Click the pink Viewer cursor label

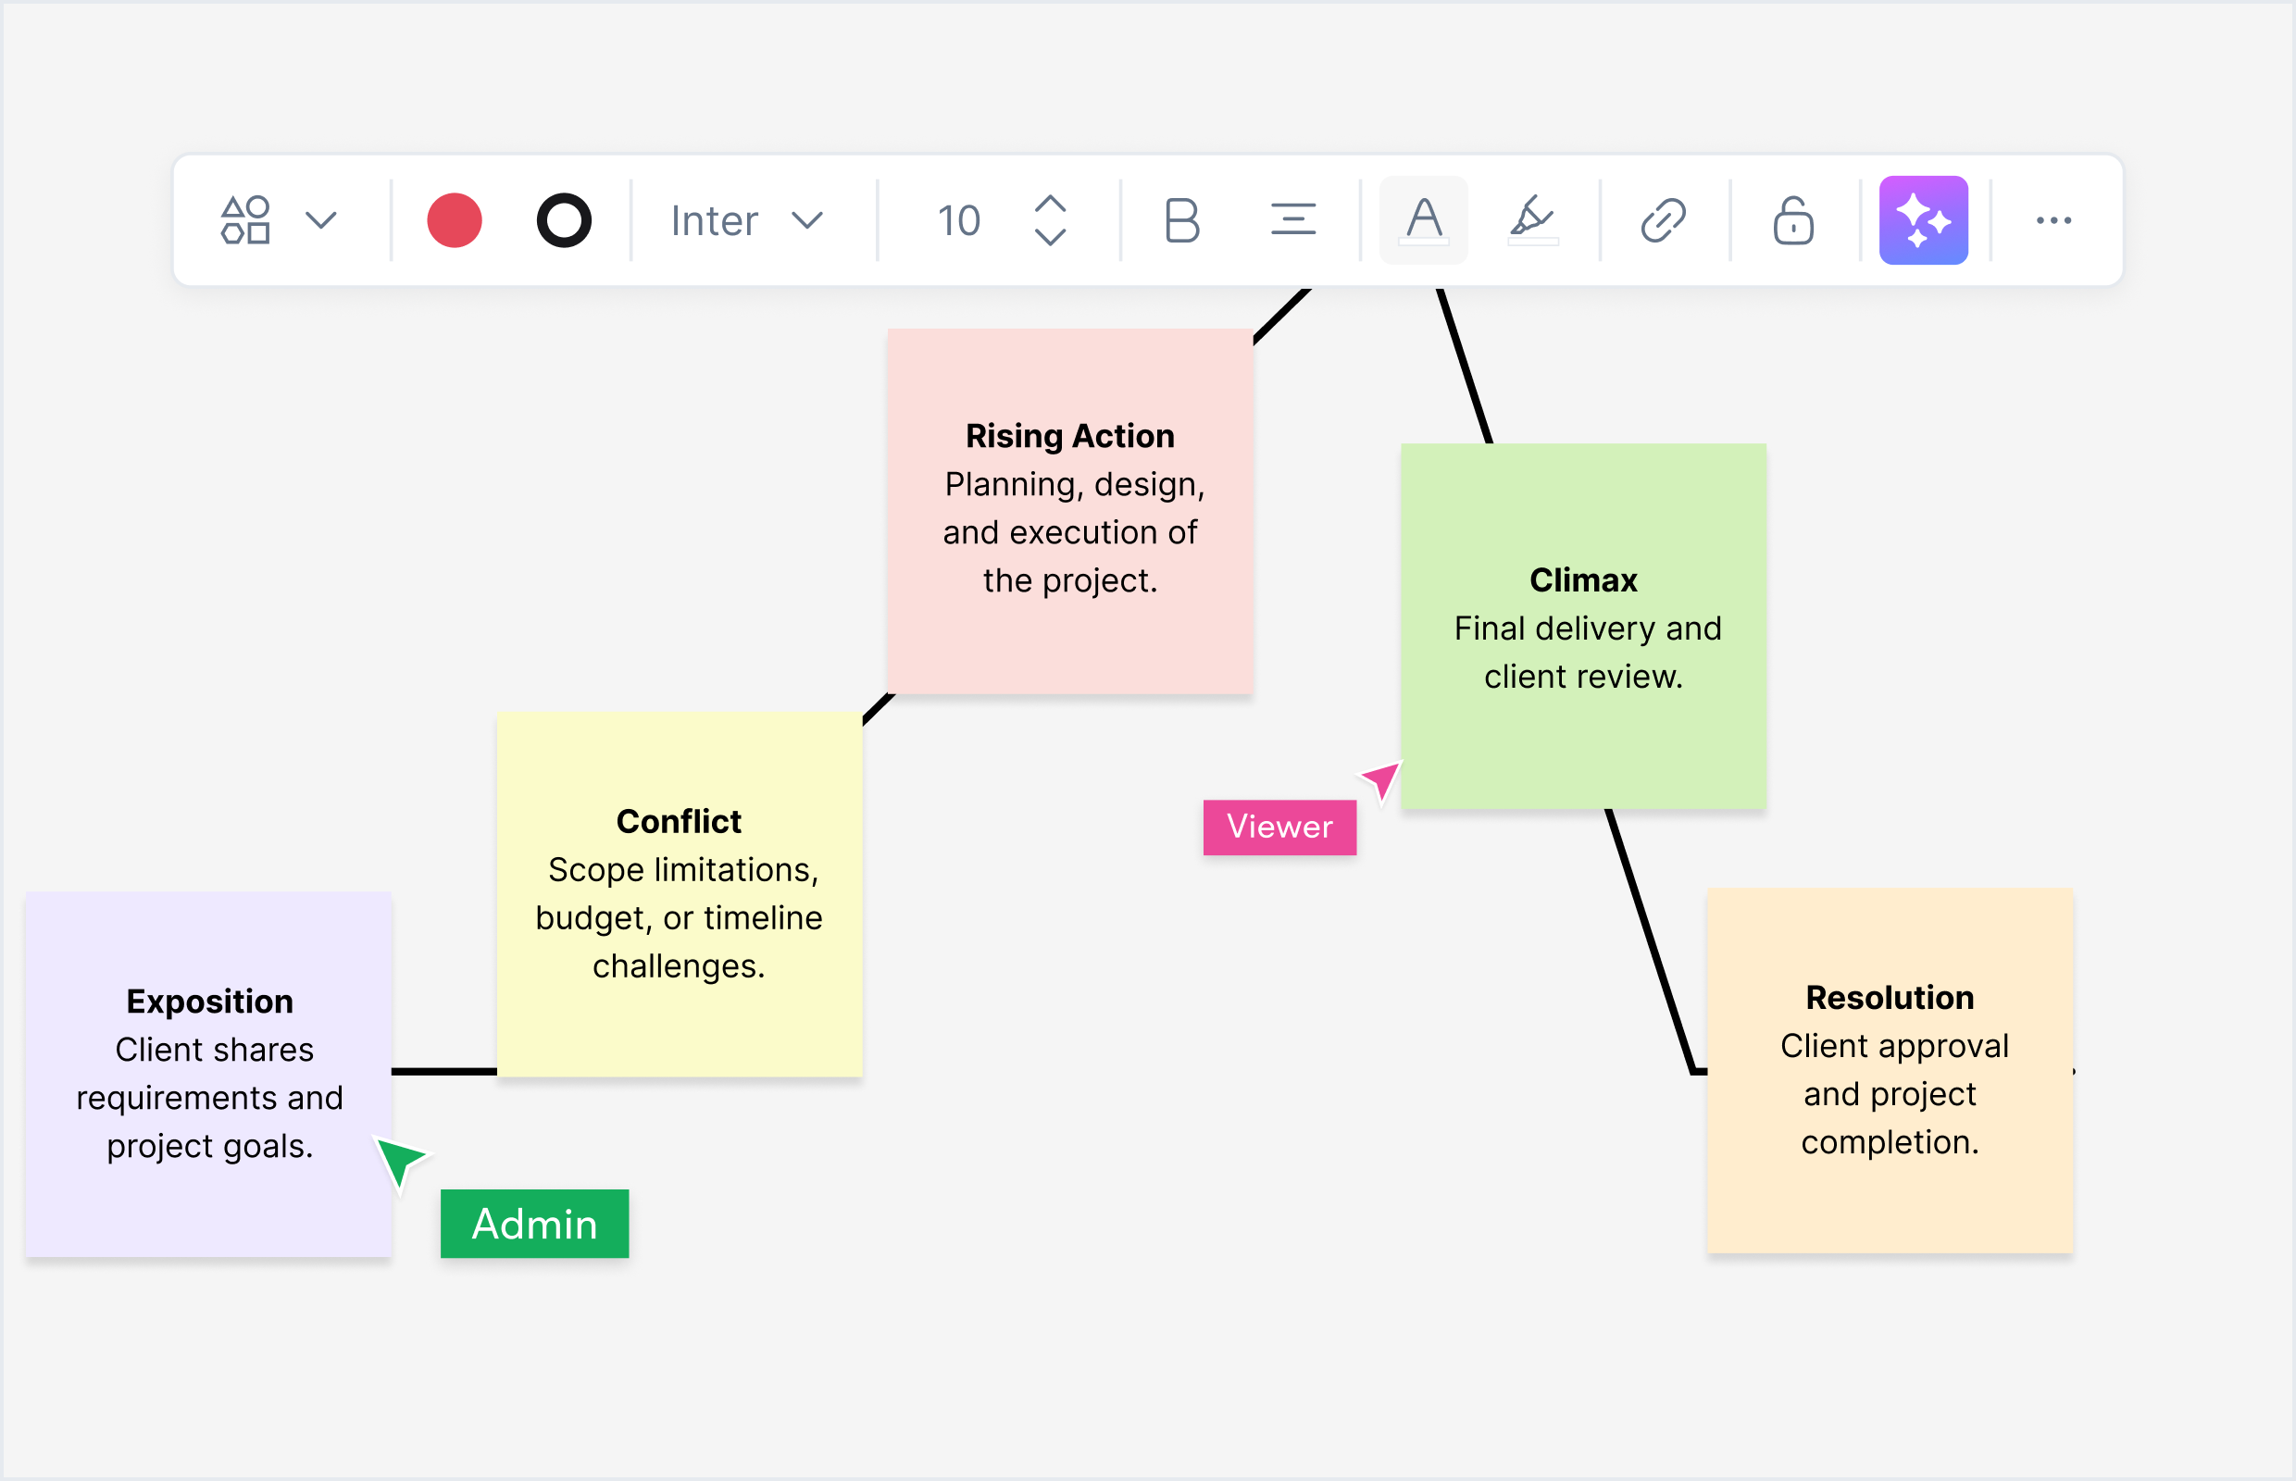click(x=1280, y=828)
